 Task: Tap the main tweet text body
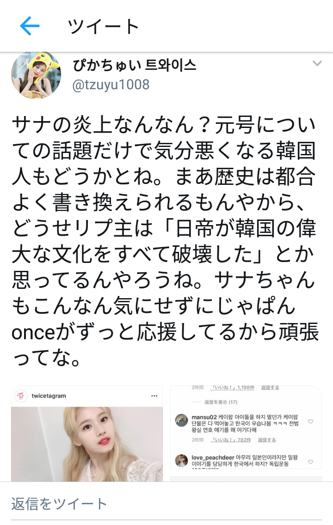pos(165,241)
